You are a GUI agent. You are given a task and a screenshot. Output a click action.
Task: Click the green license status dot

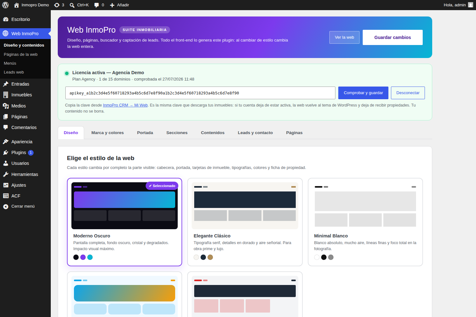67,74
